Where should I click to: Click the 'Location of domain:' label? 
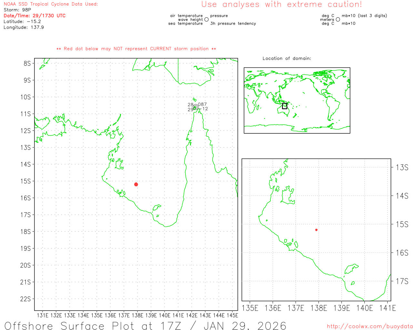287,58
